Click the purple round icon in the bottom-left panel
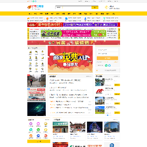The image size is (147, 147). point(31,124)
